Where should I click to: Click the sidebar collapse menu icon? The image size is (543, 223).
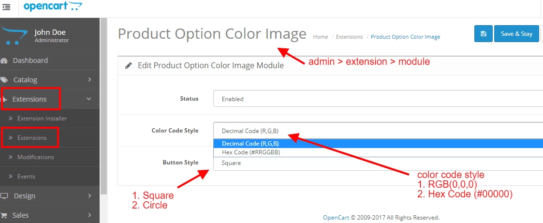pyautogui.click(x=6, y=7)
